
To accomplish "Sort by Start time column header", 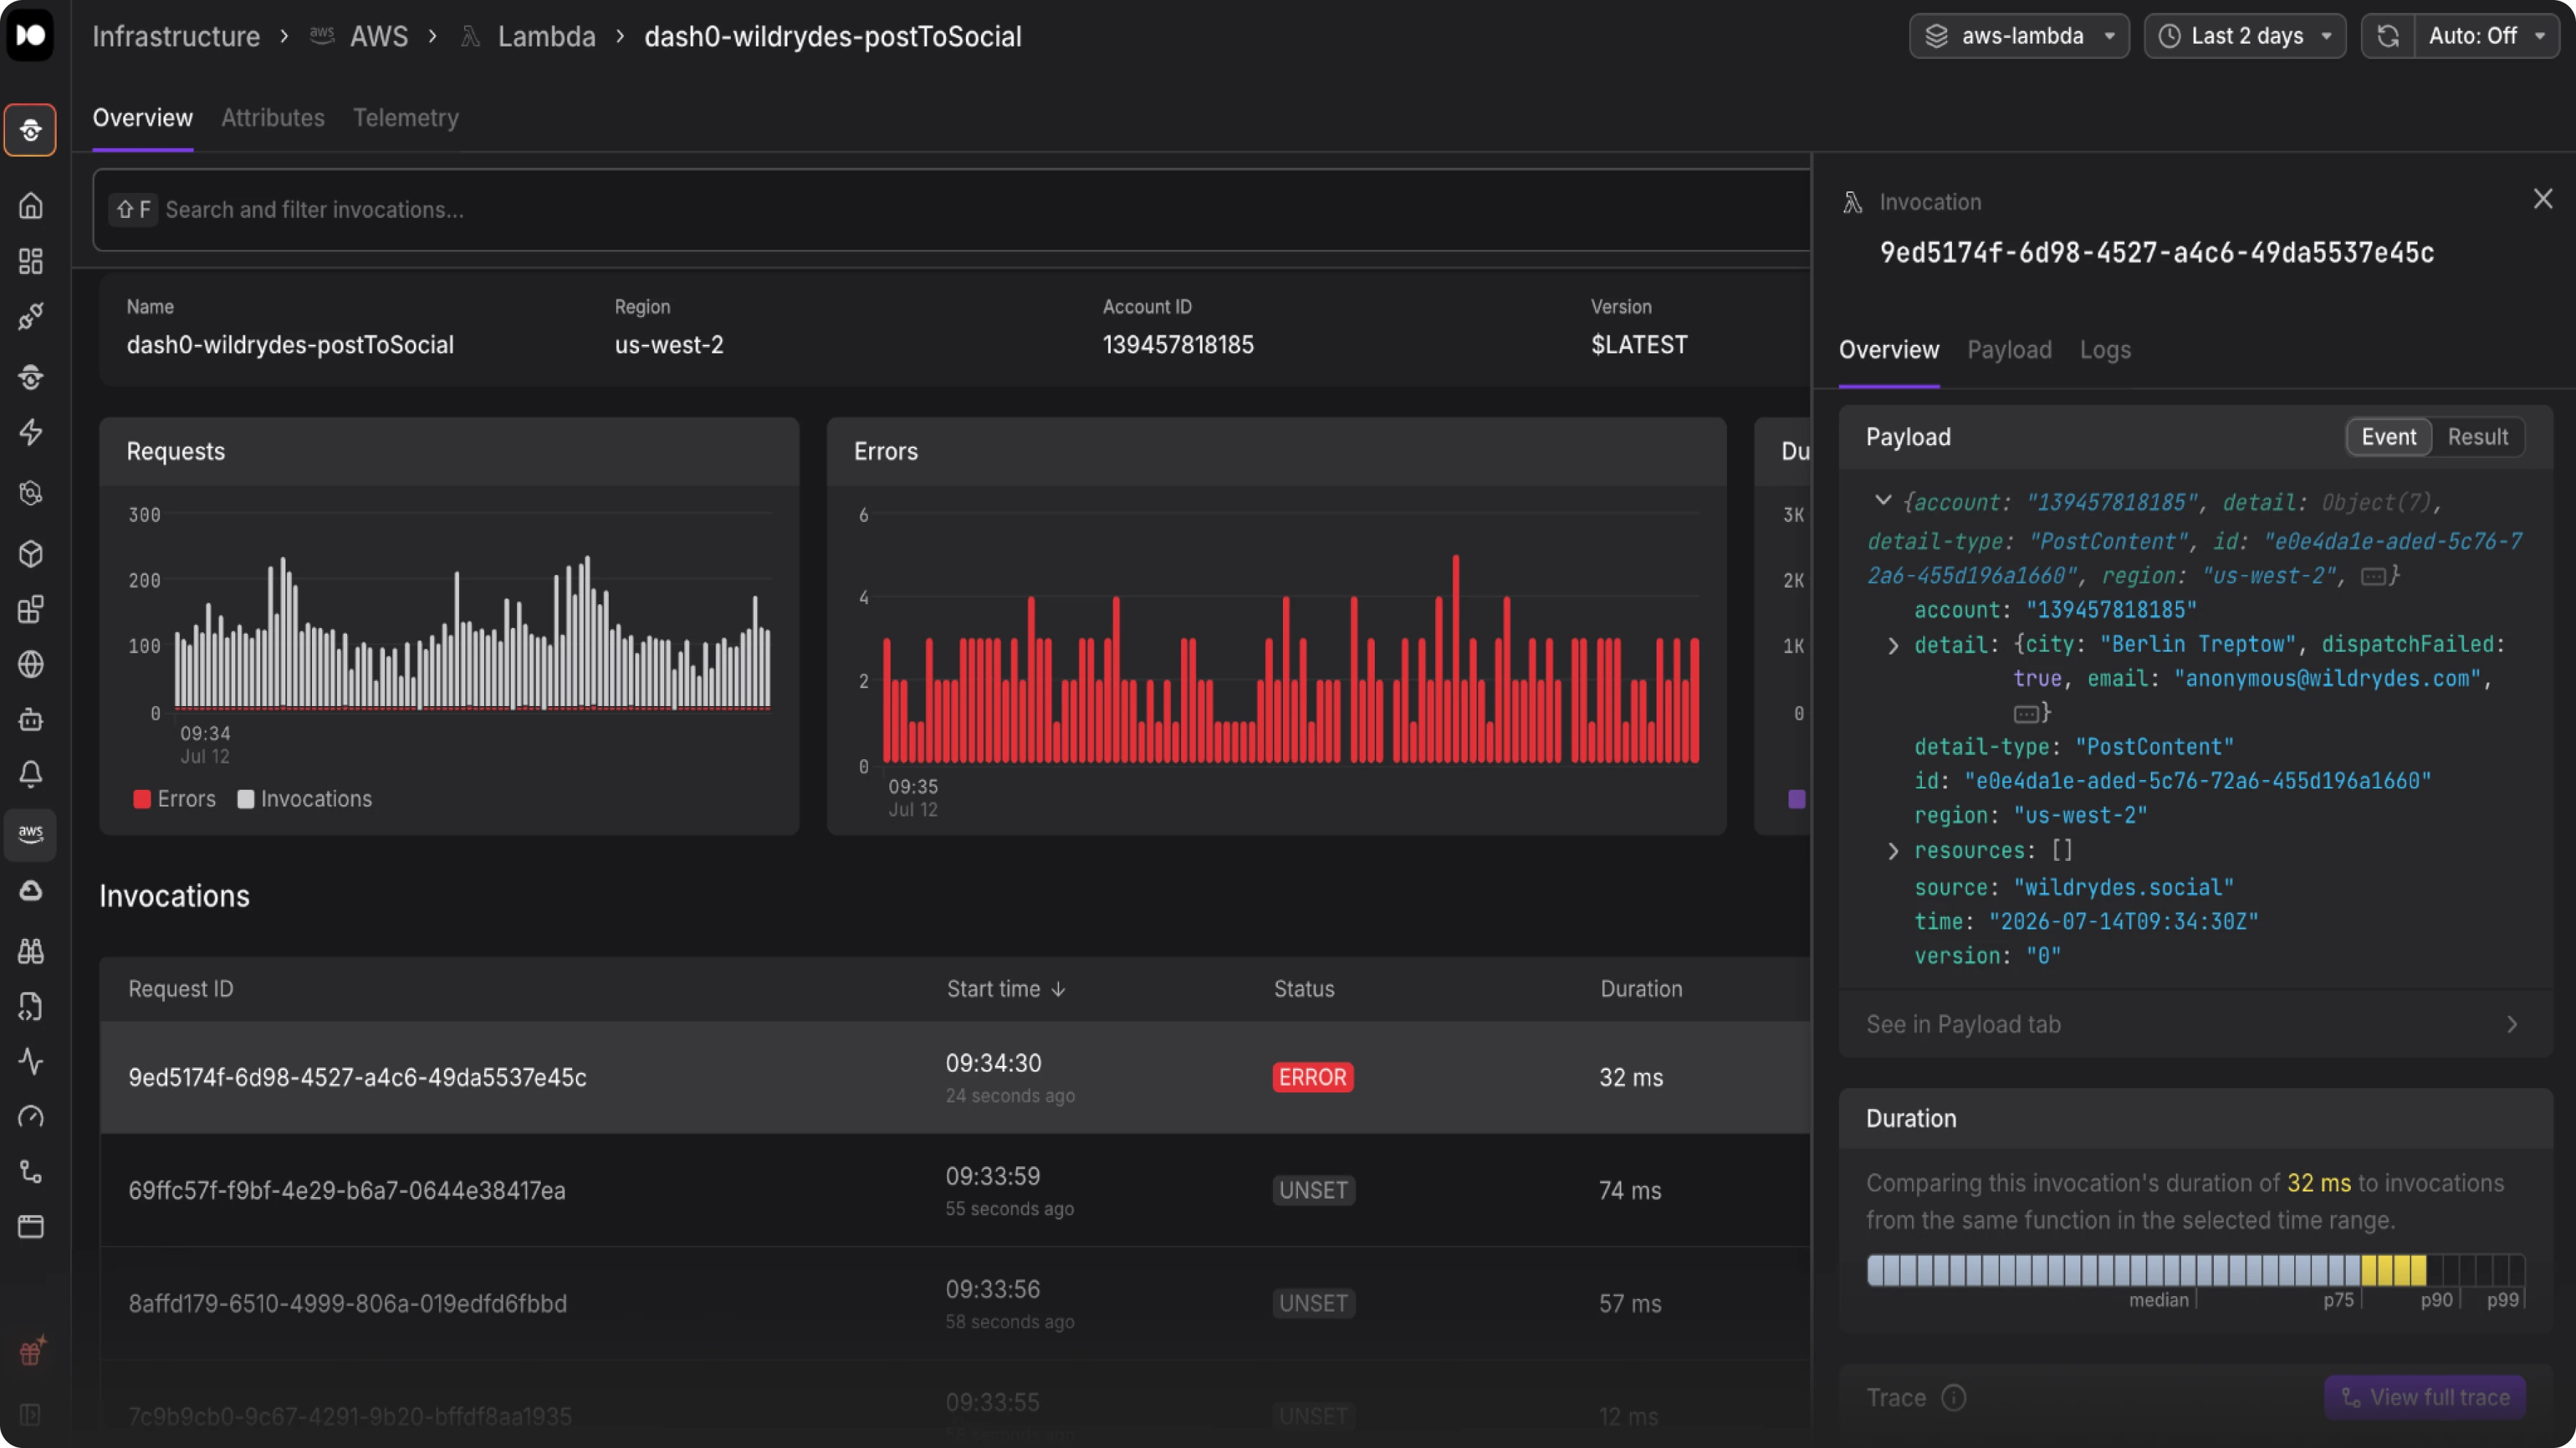I will point(1006,989).
